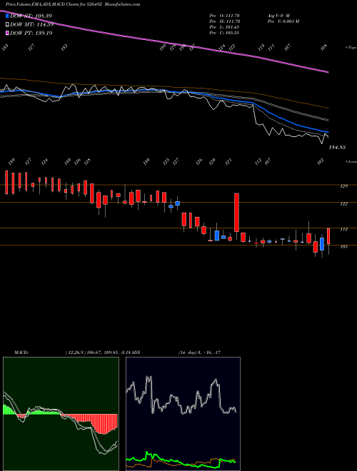The width and height of the screenshot is (357, 471).
Task: Click the ADX values '(14 day) 3, +16, -17'
Action: click(x=199, y=353)
